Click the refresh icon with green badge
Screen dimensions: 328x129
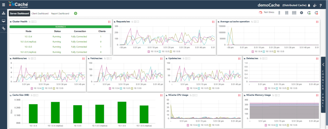click(x=309, y=13)
